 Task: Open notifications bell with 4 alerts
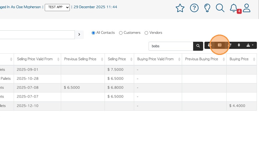[234, 8]
